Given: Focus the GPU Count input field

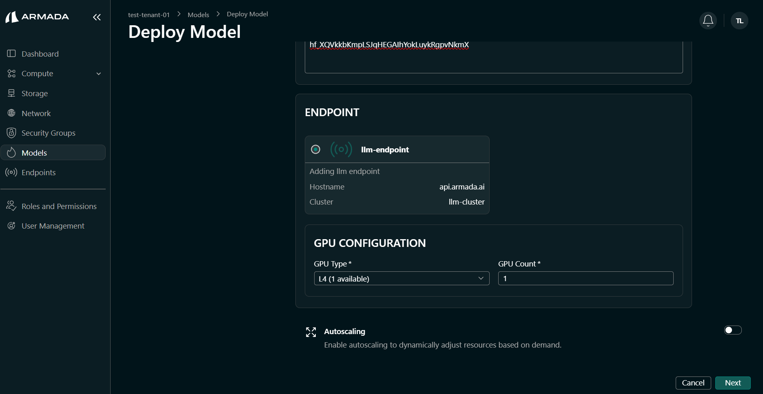Looking at the screenshot, I should (585, 278).
